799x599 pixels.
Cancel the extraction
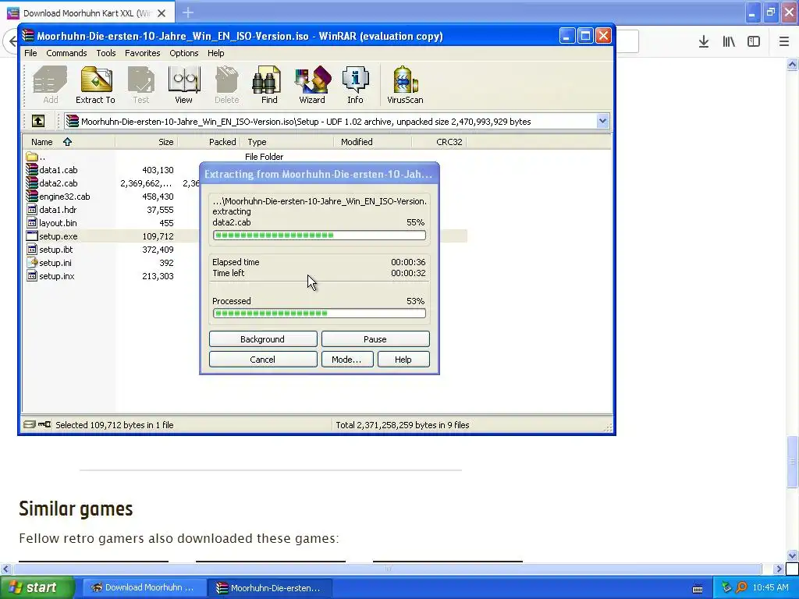click(263, 360)
